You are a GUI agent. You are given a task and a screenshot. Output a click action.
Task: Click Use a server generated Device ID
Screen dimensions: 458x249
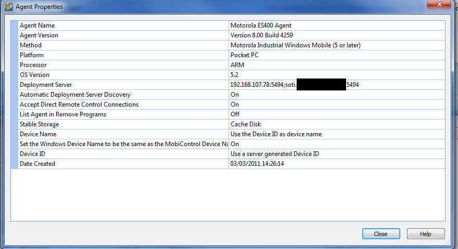click(275, 154)
